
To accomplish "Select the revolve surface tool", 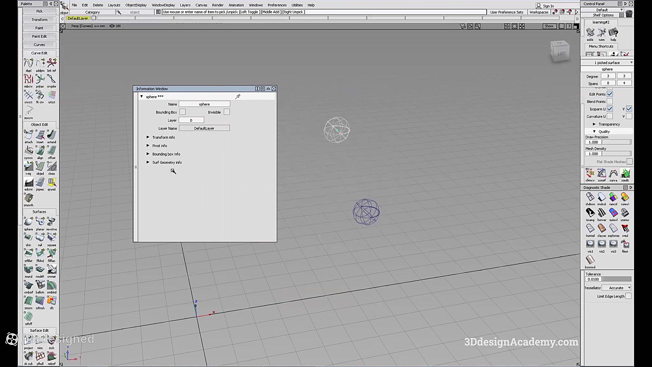I will click(x=52, y=222).
